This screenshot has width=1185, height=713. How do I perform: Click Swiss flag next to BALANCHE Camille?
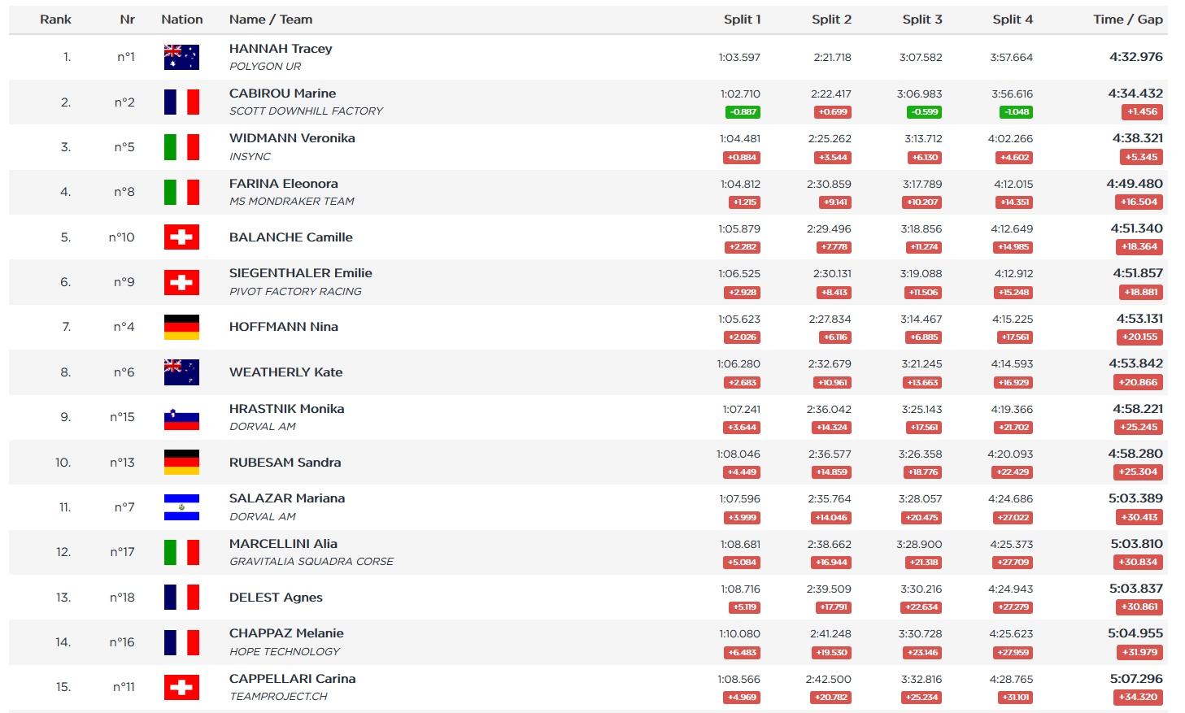tap(181, 237)
